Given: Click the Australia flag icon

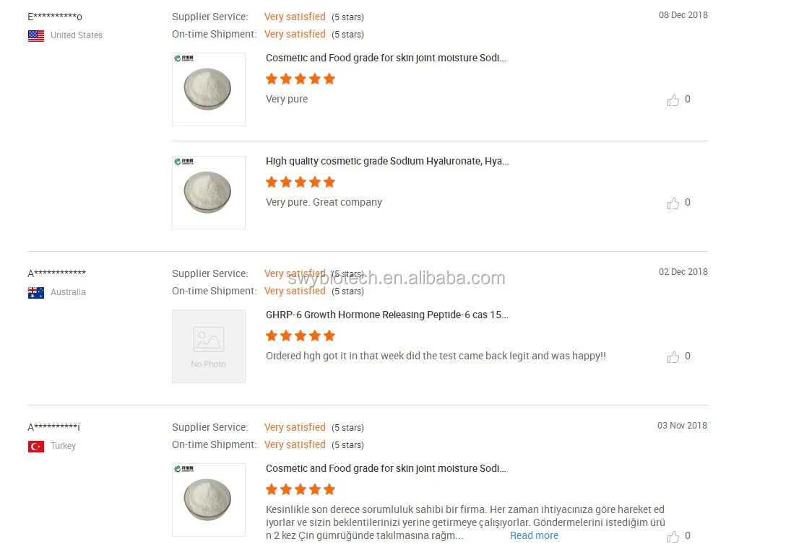Looking at the screenshot, I should 36,292.
